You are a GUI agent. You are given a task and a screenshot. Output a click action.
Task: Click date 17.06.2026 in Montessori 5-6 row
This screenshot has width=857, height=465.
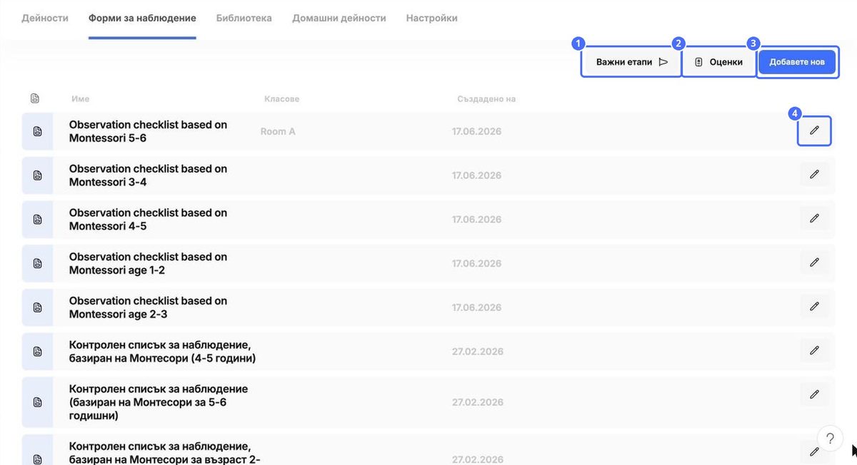pyautogui.click(x=477, y=131)
